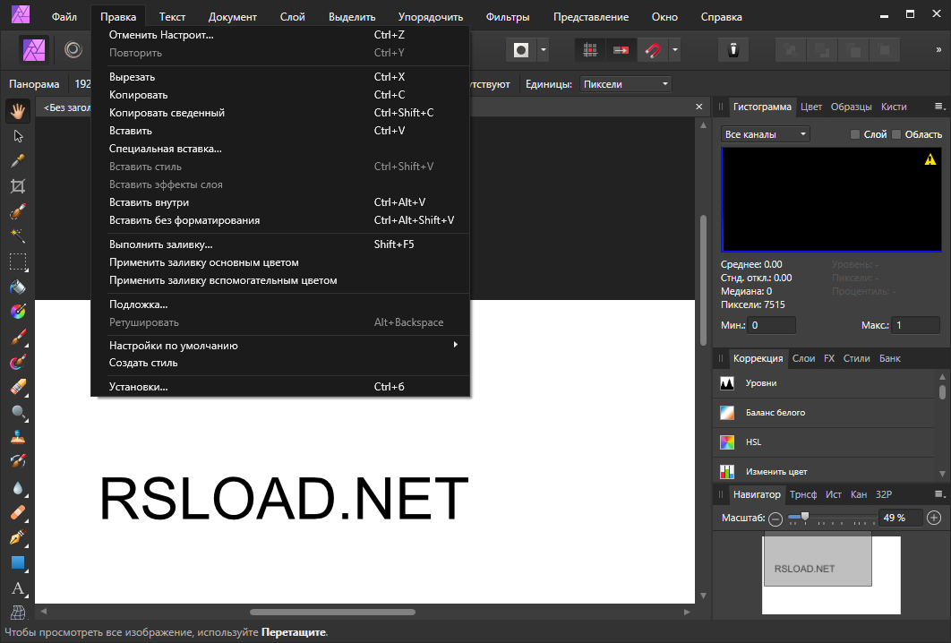Expand the snapping options arrow
The width and height of the screenshot is (951, 643).
click(x=674, y=50)
